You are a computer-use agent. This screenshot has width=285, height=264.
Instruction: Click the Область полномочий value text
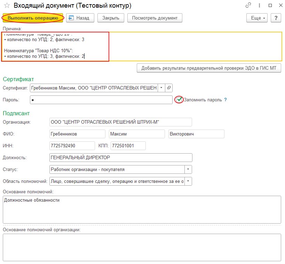point(117,181)
